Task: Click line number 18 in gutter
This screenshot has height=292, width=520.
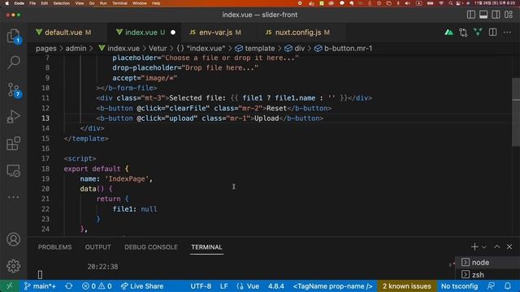Action: click(45, 169)
